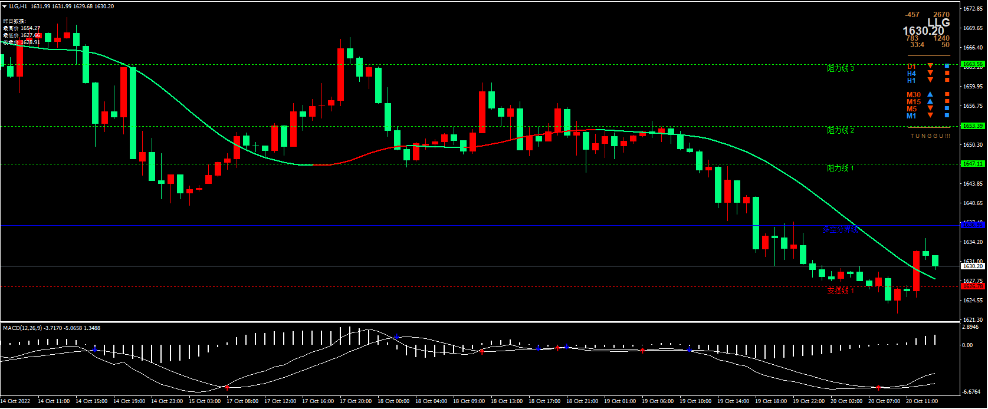Click the green 1647.11 price tag

(x=973, y=164)
